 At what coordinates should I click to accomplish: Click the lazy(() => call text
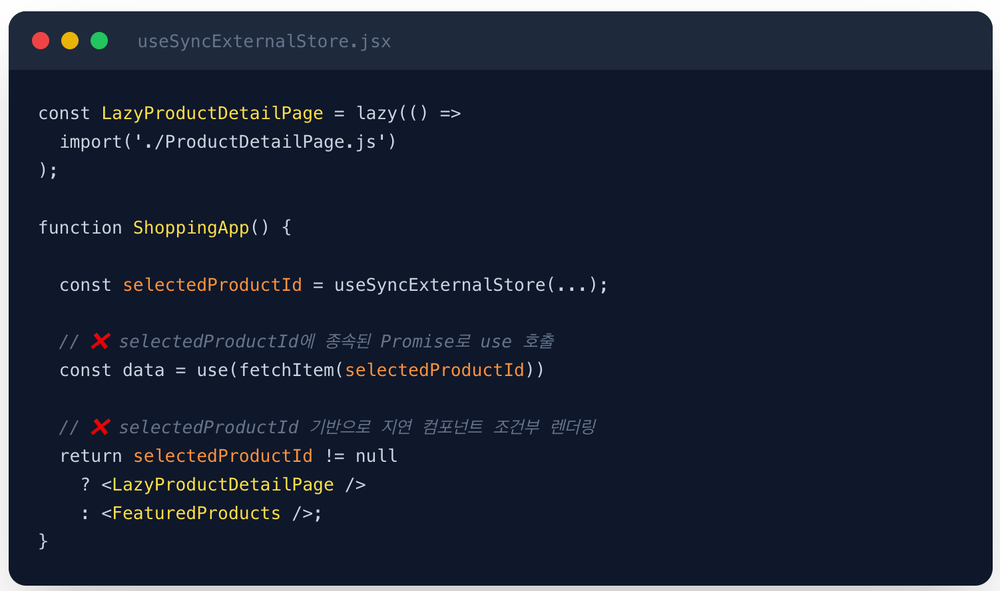409,113
